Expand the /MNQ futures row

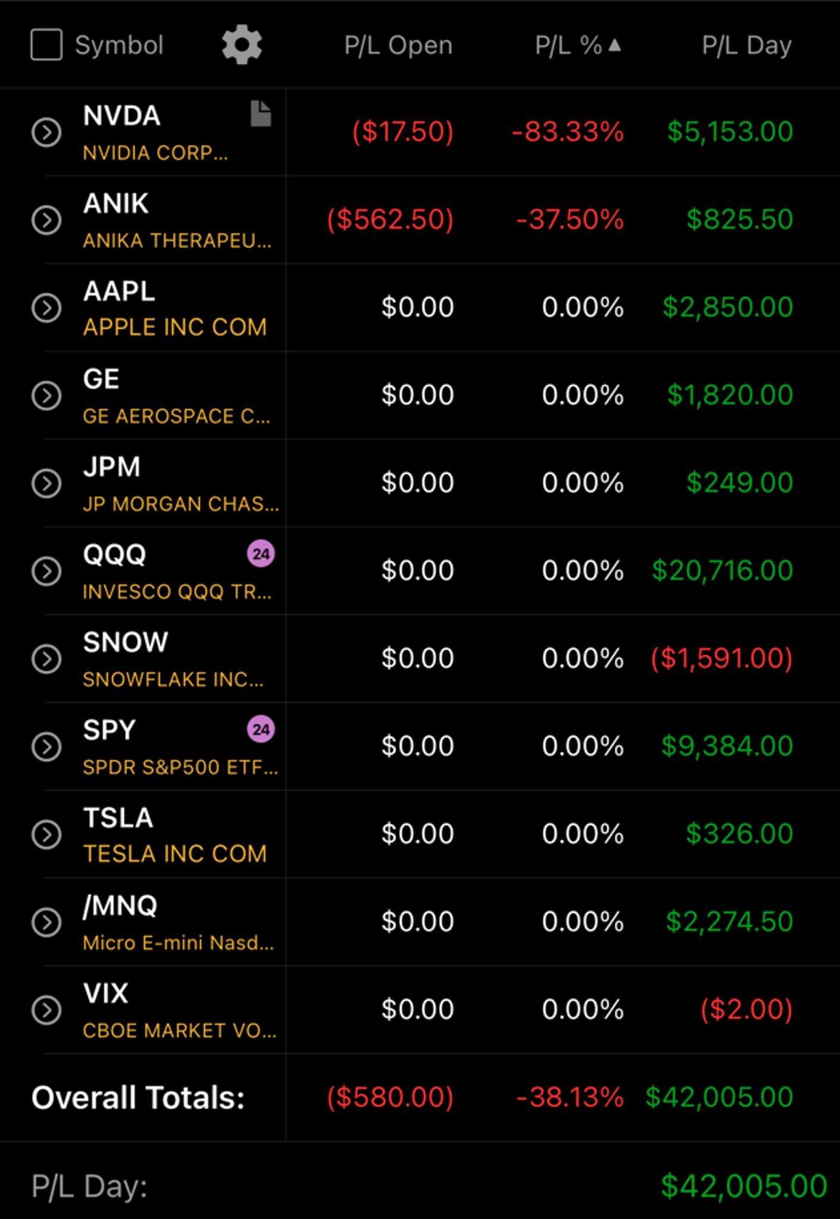[x=46, y=922]
